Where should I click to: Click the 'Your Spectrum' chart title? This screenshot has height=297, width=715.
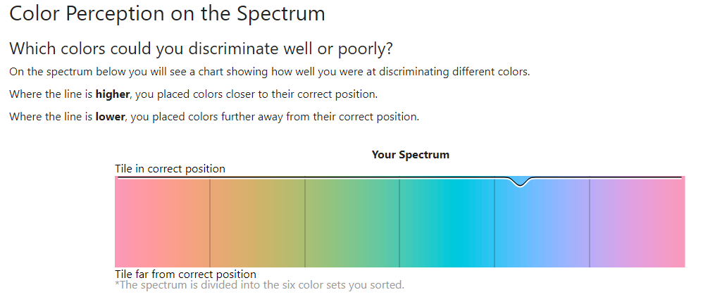tap(411, 155)
